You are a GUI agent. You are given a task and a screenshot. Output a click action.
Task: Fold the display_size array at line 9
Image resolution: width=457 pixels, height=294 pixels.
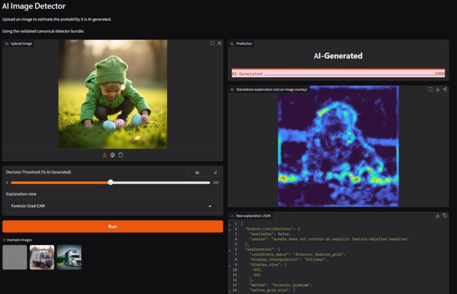230,266
